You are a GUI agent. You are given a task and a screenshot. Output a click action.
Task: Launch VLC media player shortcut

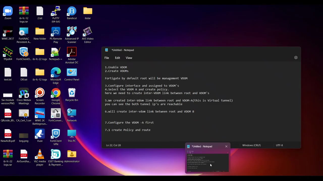click(x=40, y=158)
